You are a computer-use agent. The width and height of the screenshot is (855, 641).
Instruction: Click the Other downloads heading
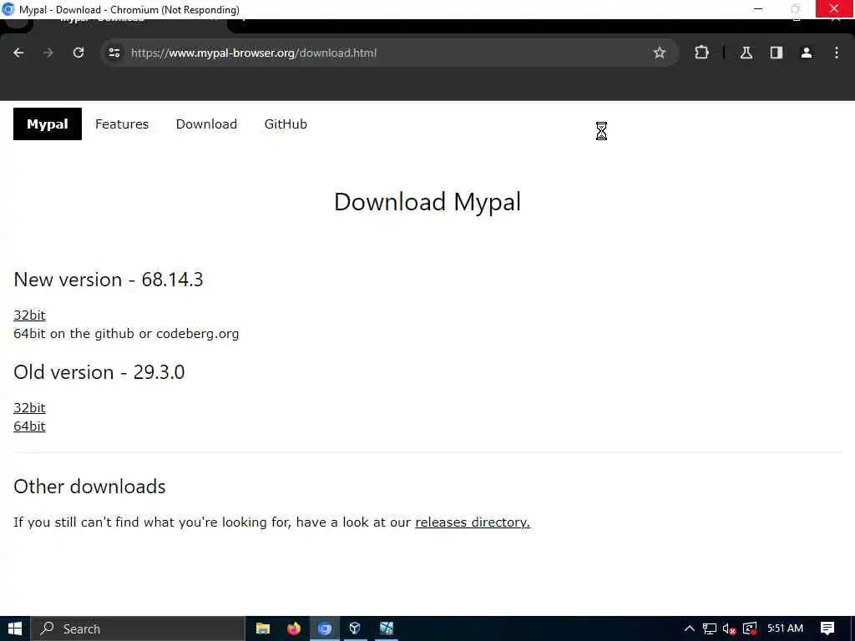click(x=89, y=487)
